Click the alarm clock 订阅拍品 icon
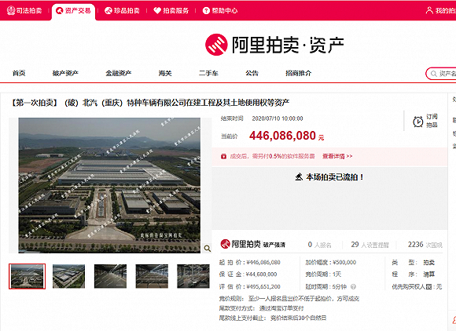Viewport: 456px width, 331px height. coord(418,122)
